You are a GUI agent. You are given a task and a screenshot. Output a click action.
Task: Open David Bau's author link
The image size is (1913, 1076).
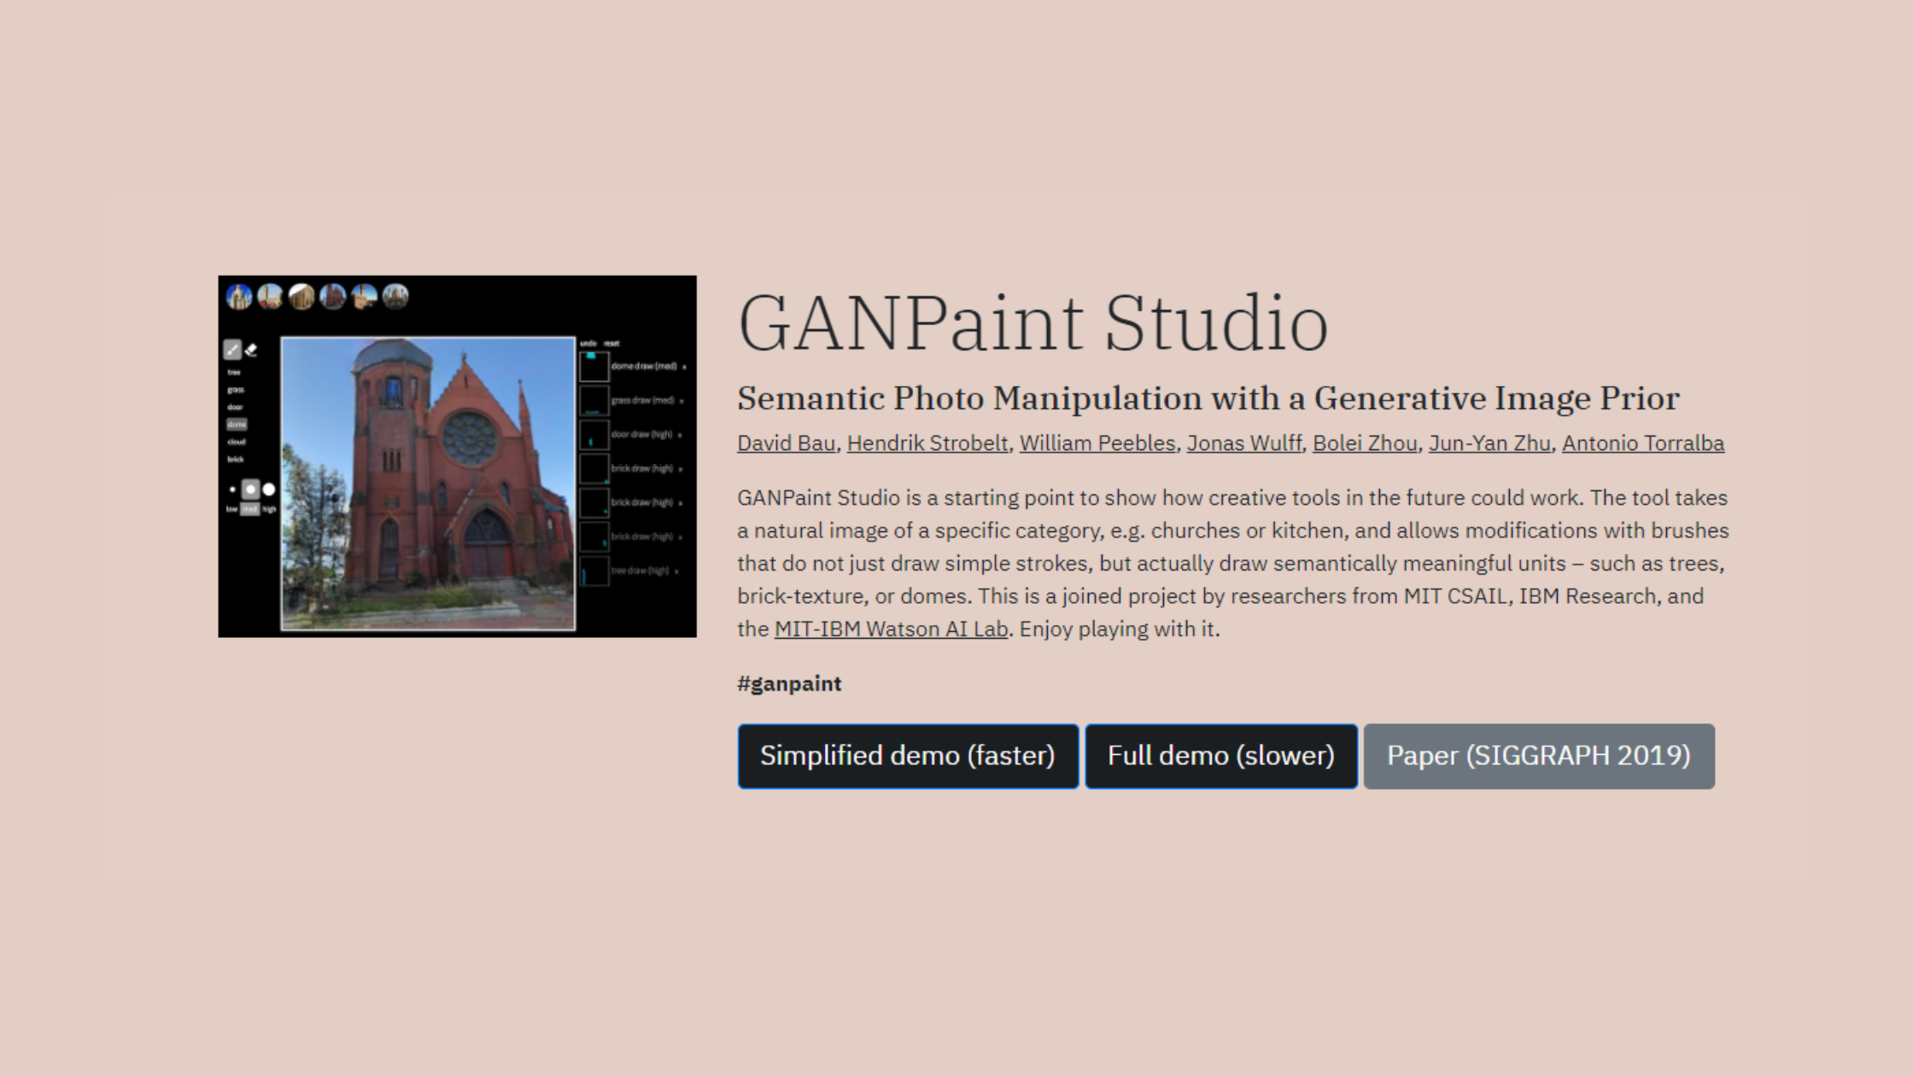786,443
